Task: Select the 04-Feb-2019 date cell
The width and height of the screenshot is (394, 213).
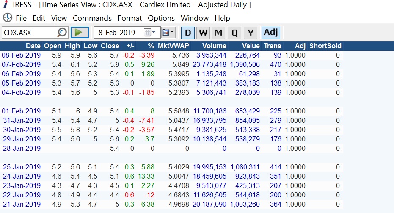Action: [21, 93]
